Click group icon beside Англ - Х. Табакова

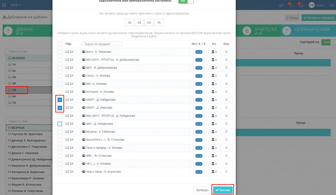[83, 52]
